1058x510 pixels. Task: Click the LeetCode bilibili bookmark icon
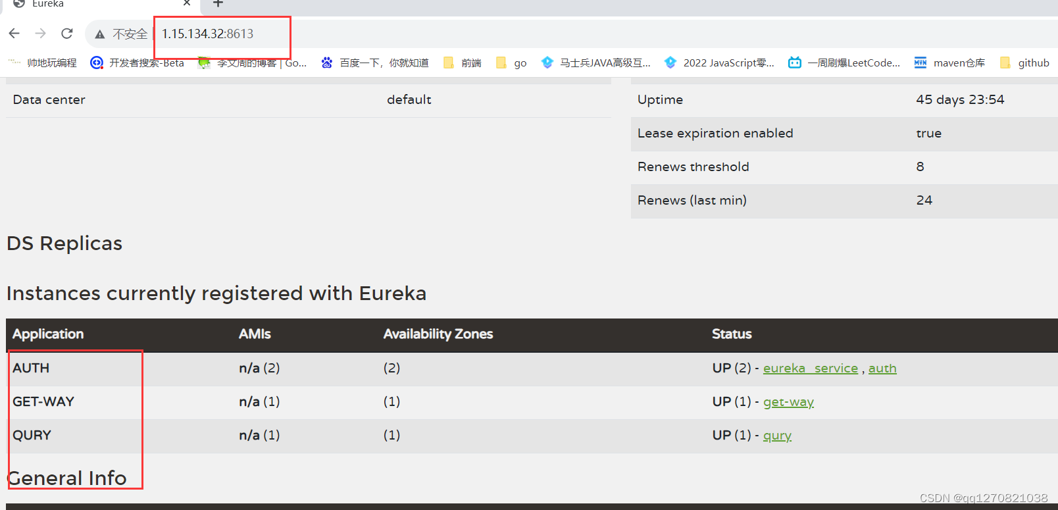(x=795, y=63)
